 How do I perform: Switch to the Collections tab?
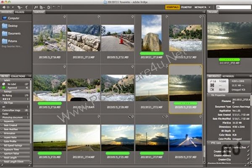pos(18,76)
